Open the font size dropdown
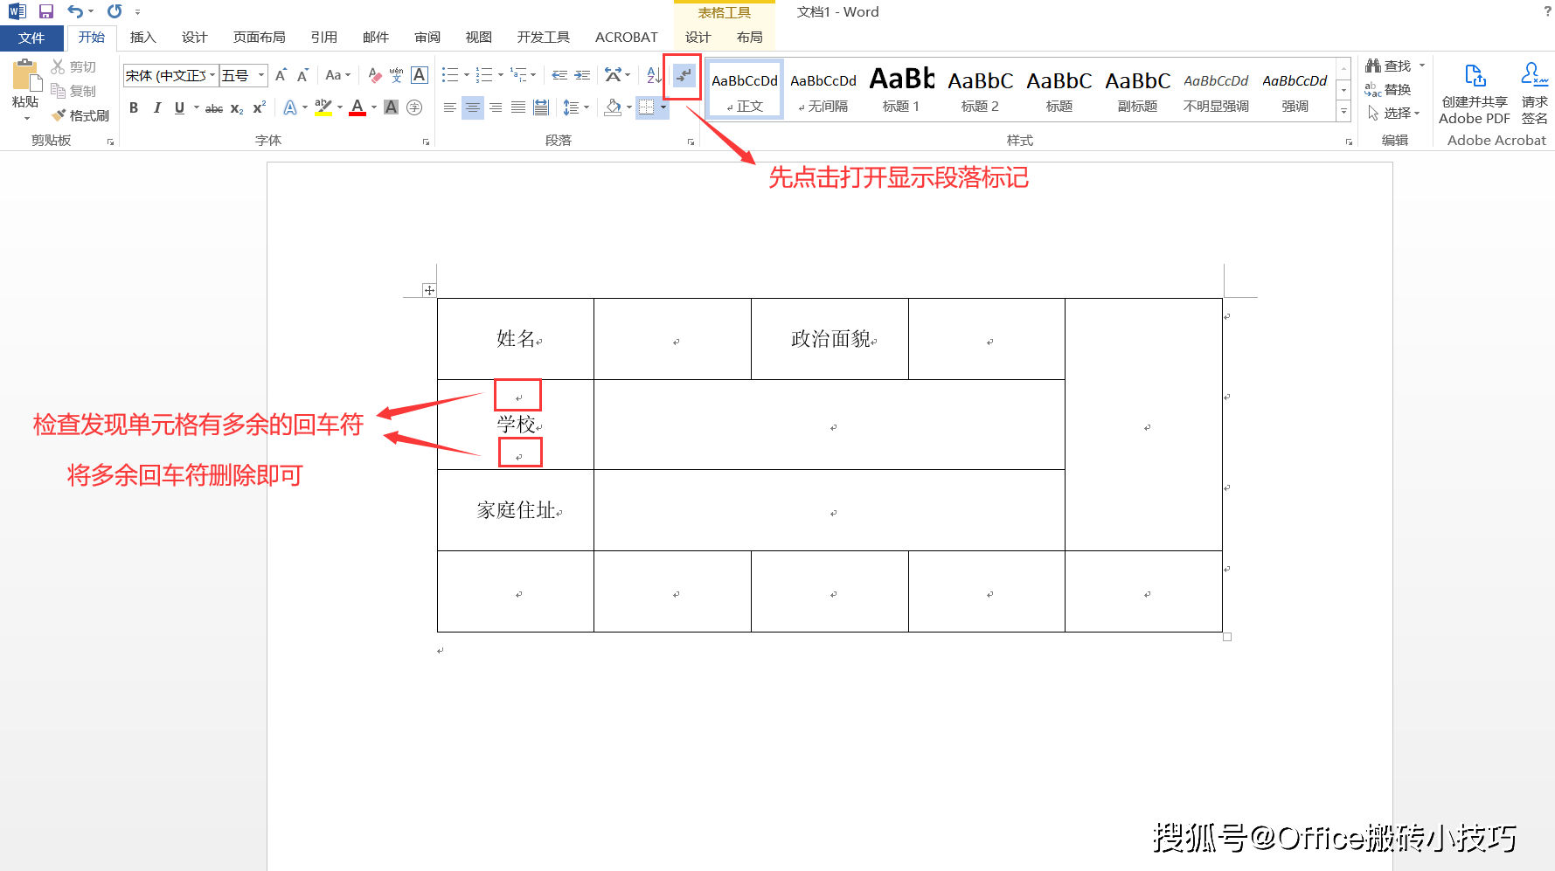Screen dimensions: 1555x871 (x=260, y=76)
